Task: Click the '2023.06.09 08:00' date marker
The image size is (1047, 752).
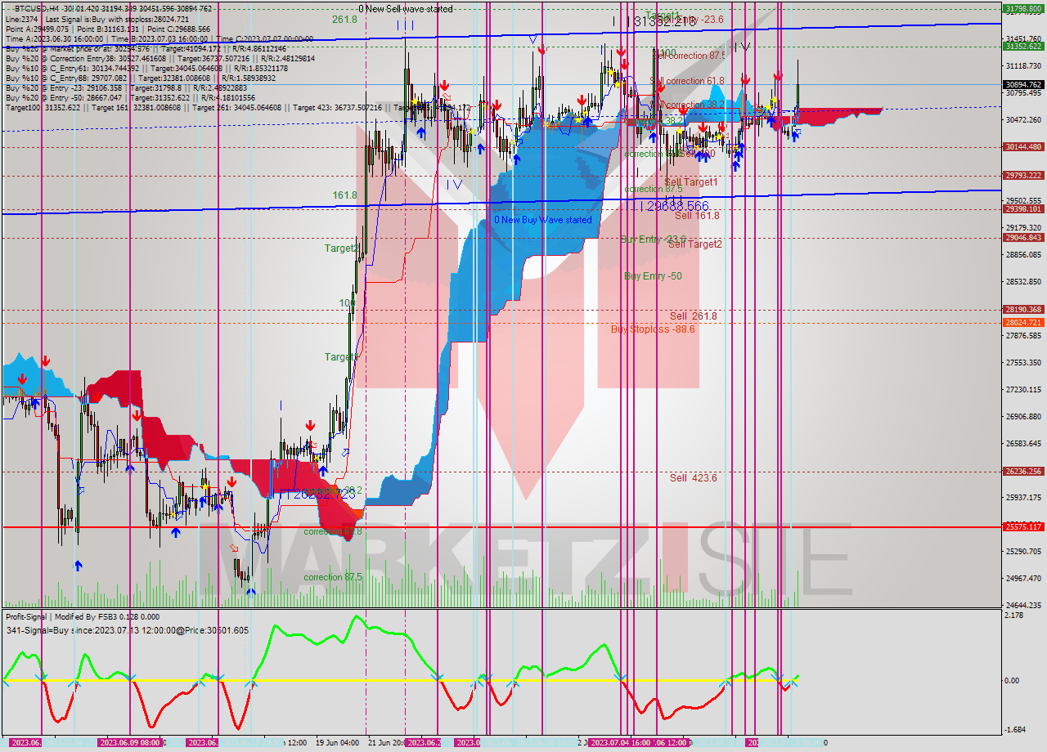Action: tap(129, 742)
